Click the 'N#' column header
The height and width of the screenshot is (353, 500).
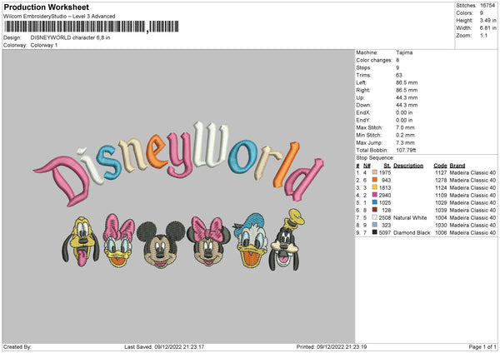click(x=367, y=166)
